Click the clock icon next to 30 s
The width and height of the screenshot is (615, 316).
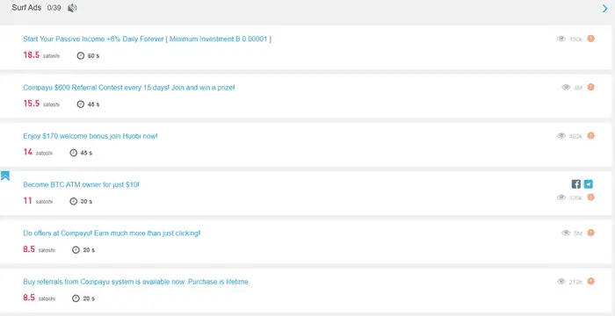[73, 202]
